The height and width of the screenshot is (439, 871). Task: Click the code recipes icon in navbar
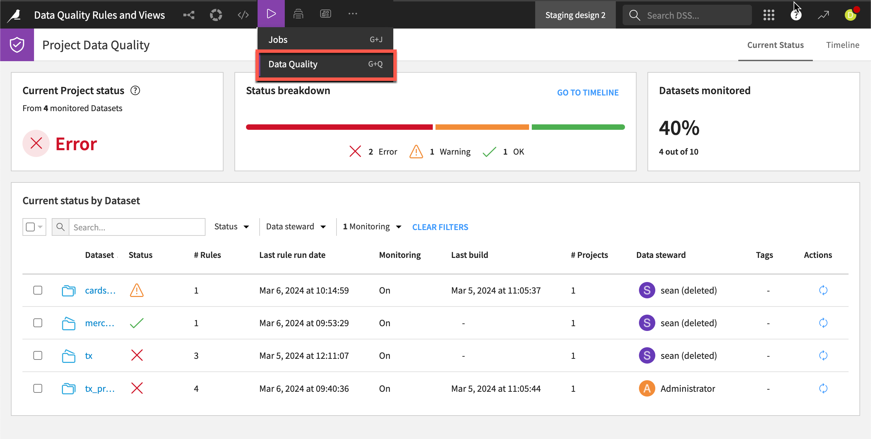(x=243, y=15)
